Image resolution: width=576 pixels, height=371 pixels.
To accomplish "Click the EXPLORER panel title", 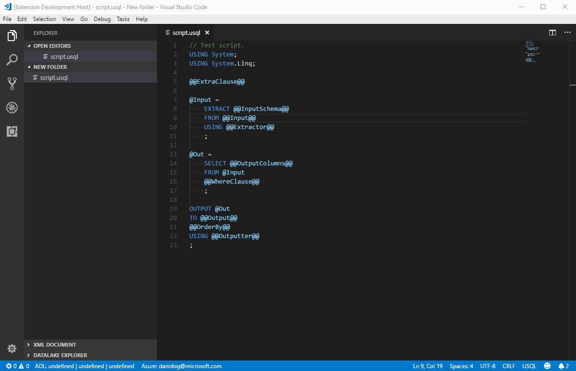I will coord(45,33).
